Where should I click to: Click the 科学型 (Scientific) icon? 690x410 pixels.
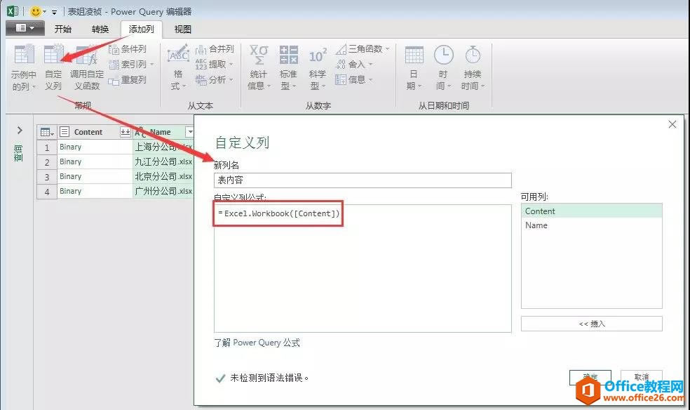pyautogui.click(x=317, y=67)
